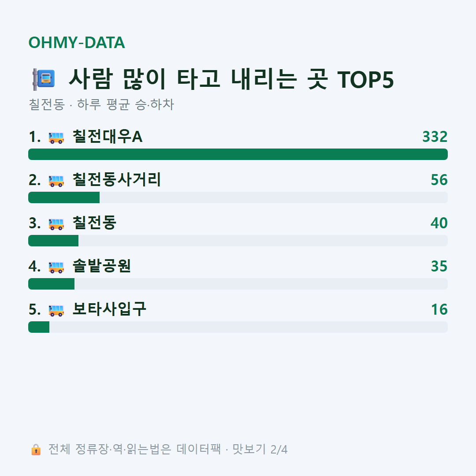Click the progress bar under 칠전동사거리
The height and width of the screenshot is (476, 476).
coord(238,197)
